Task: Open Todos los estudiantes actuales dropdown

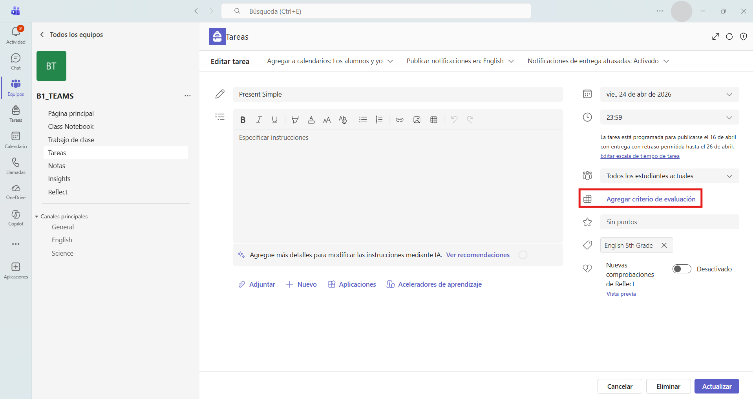Action: pos(669,176)
